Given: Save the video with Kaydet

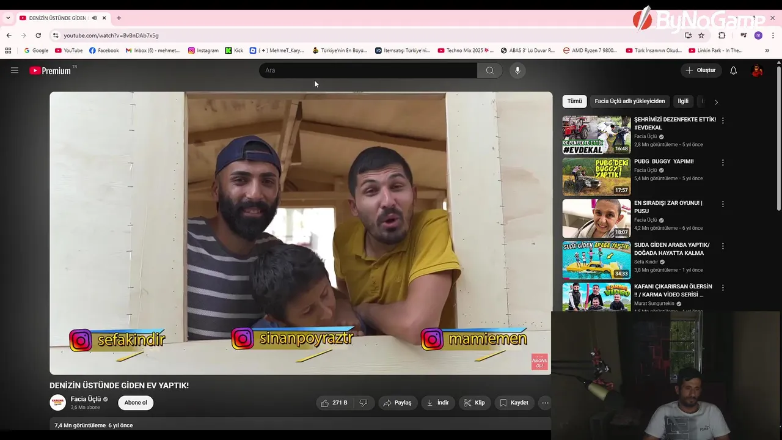Looking at the screenshot, I should [514, 403].
